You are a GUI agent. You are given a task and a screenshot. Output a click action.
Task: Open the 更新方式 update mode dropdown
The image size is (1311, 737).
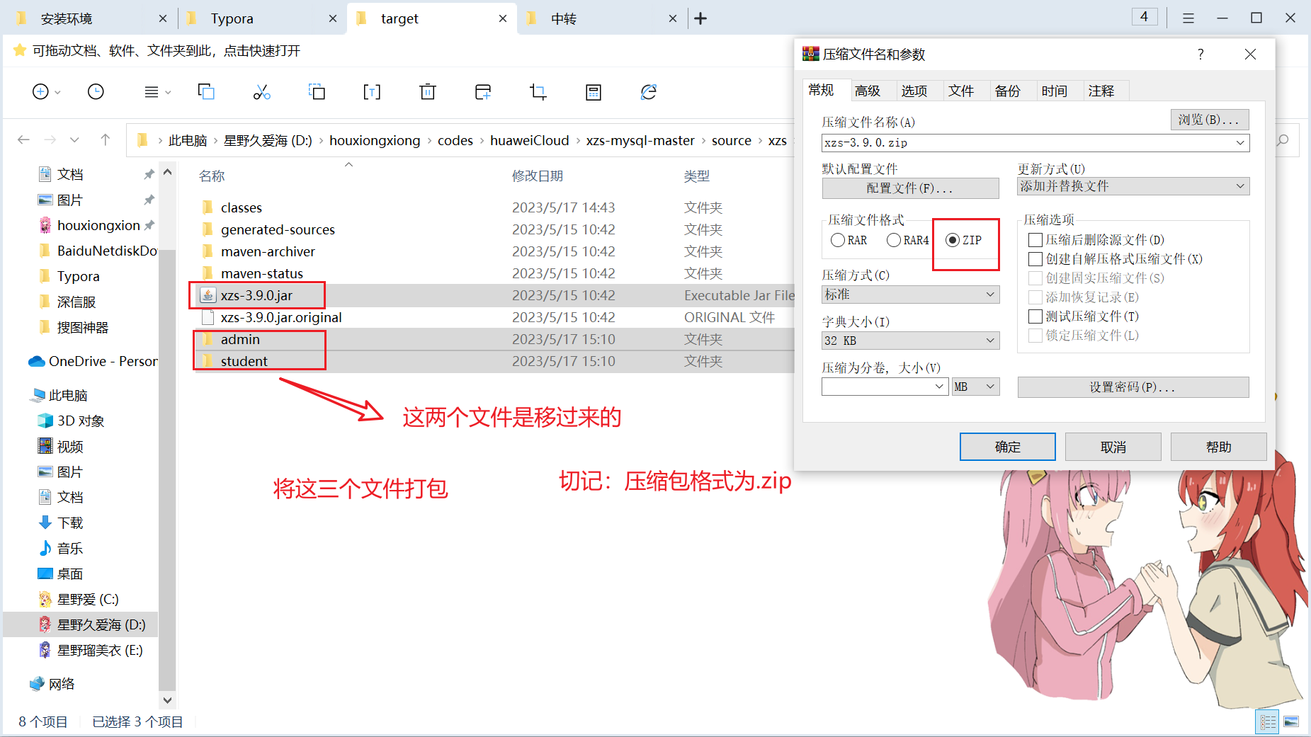pyautogui.click(x=1133, y=186)
